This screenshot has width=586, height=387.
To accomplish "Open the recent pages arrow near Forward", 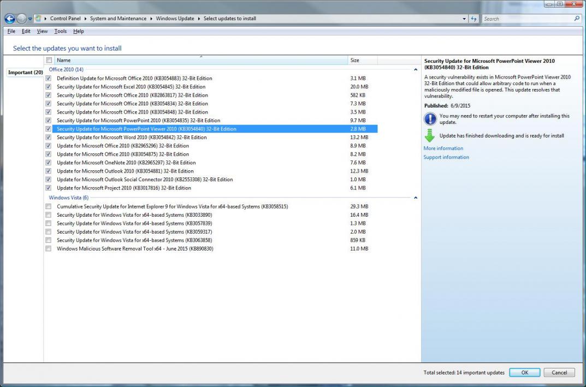I will 30,19.
